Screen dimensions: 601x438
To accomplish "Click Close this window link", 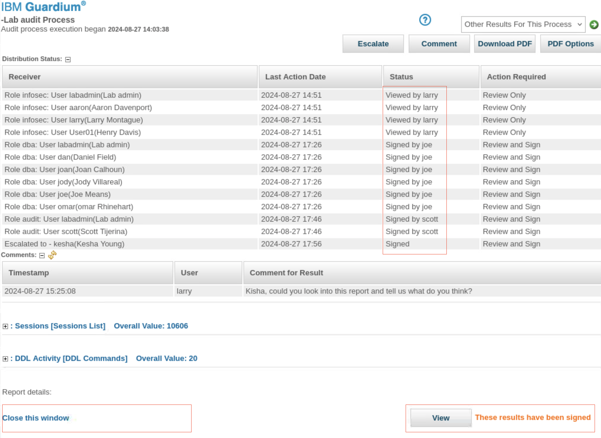I will (x=35, y=418).
